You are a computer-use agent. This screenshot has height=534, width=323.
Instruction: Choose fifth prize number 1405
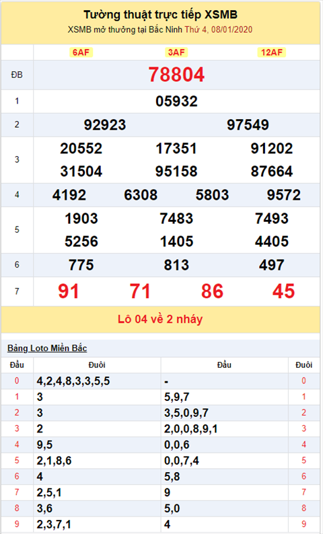176,242
